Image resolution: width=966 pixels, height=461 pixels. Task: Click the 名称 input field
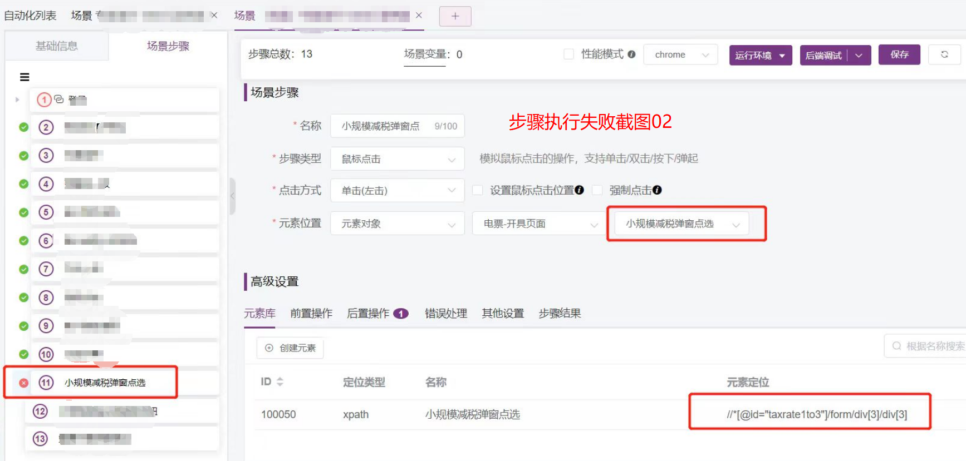[398, 126]
